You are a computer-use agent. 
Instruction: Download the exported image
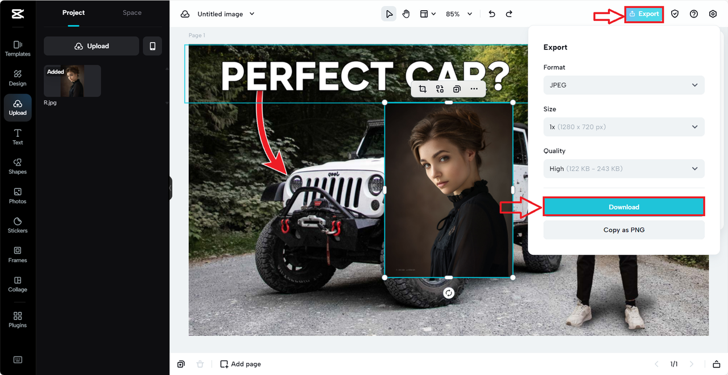click(x=623, y=207)
